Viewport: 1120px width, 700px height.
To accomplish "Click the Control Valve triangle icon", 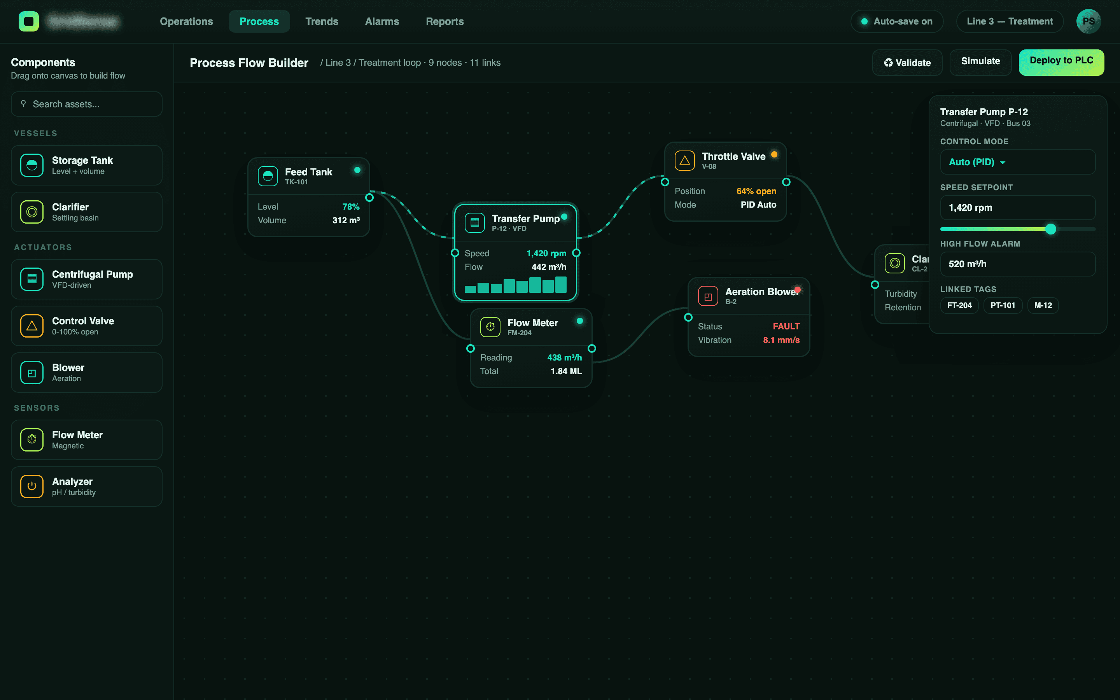I will click(x=32, y=326).
